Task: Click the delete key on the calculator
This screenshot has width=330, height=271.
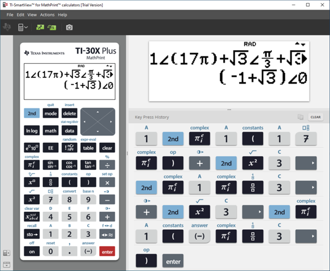Action: pos(70,113)
